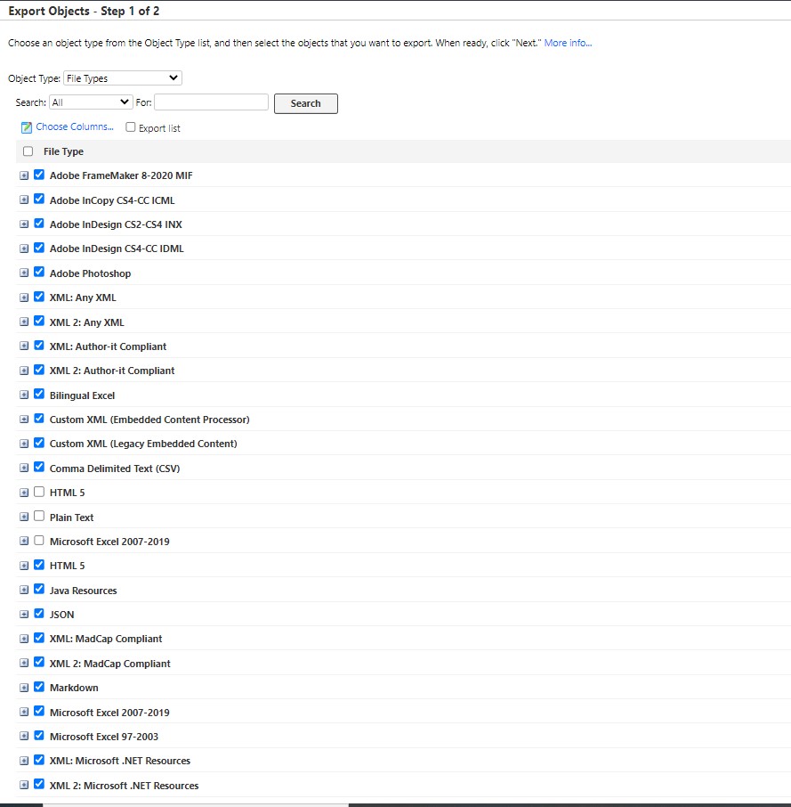
Task: Expand the XML 2: Any XML row
Action: coord(24,322)
